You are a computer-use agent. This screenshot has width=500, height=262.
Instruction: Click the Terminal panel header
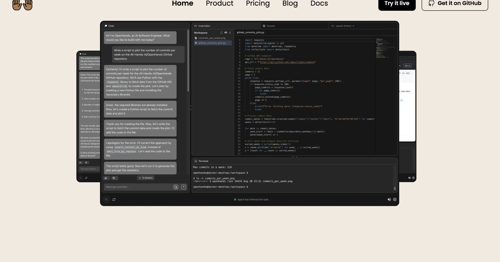pos(294,161)
